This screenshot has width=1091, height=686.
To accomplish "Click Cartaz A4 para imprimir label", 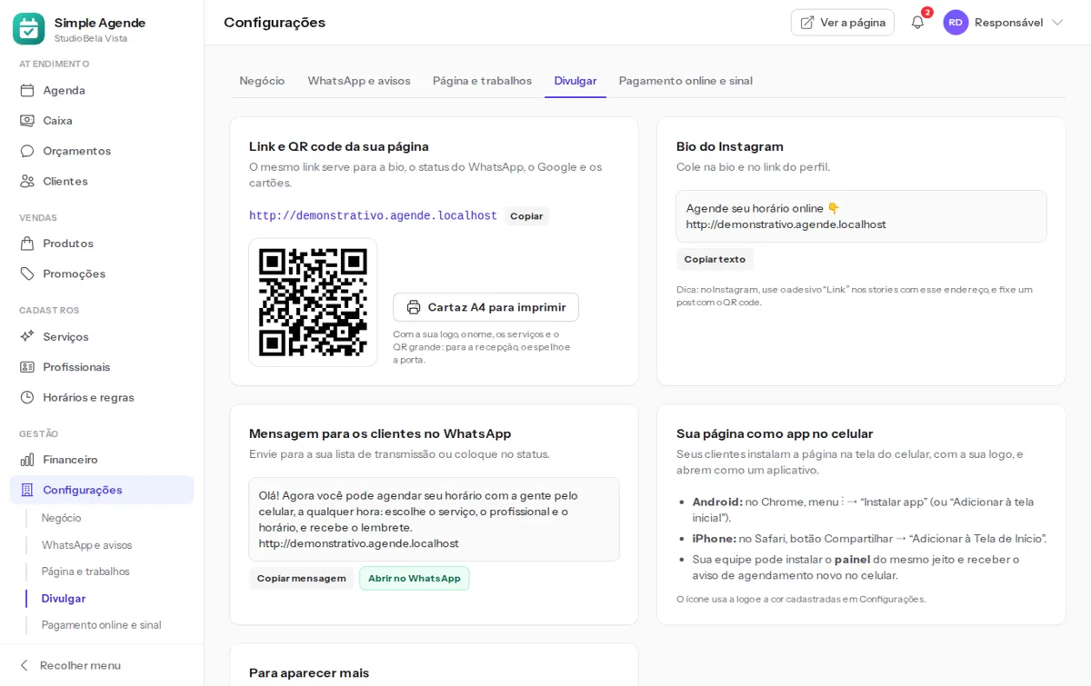I will (x=496, y=307).
